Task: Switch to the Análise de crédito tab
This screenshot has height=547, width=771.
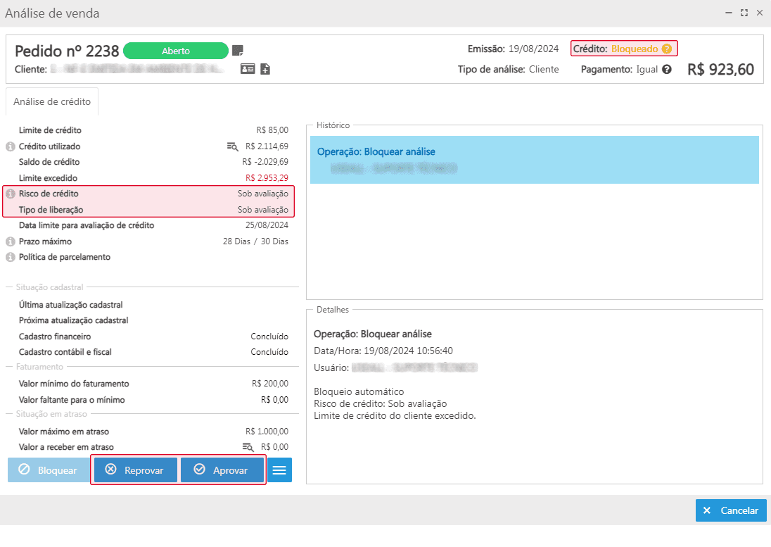Action: pyautogui.click(x=52, y=101)
